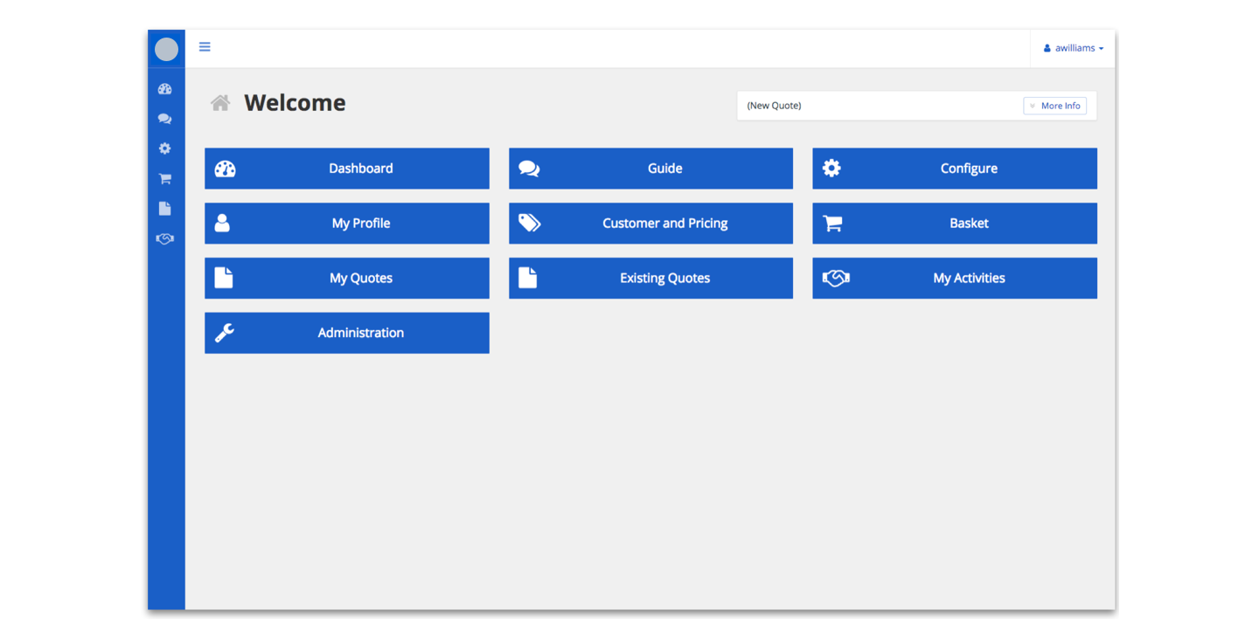Viewport: 1259px width, 641px height.
Task: Open the Configure tile
Action: tap(955, 169)
